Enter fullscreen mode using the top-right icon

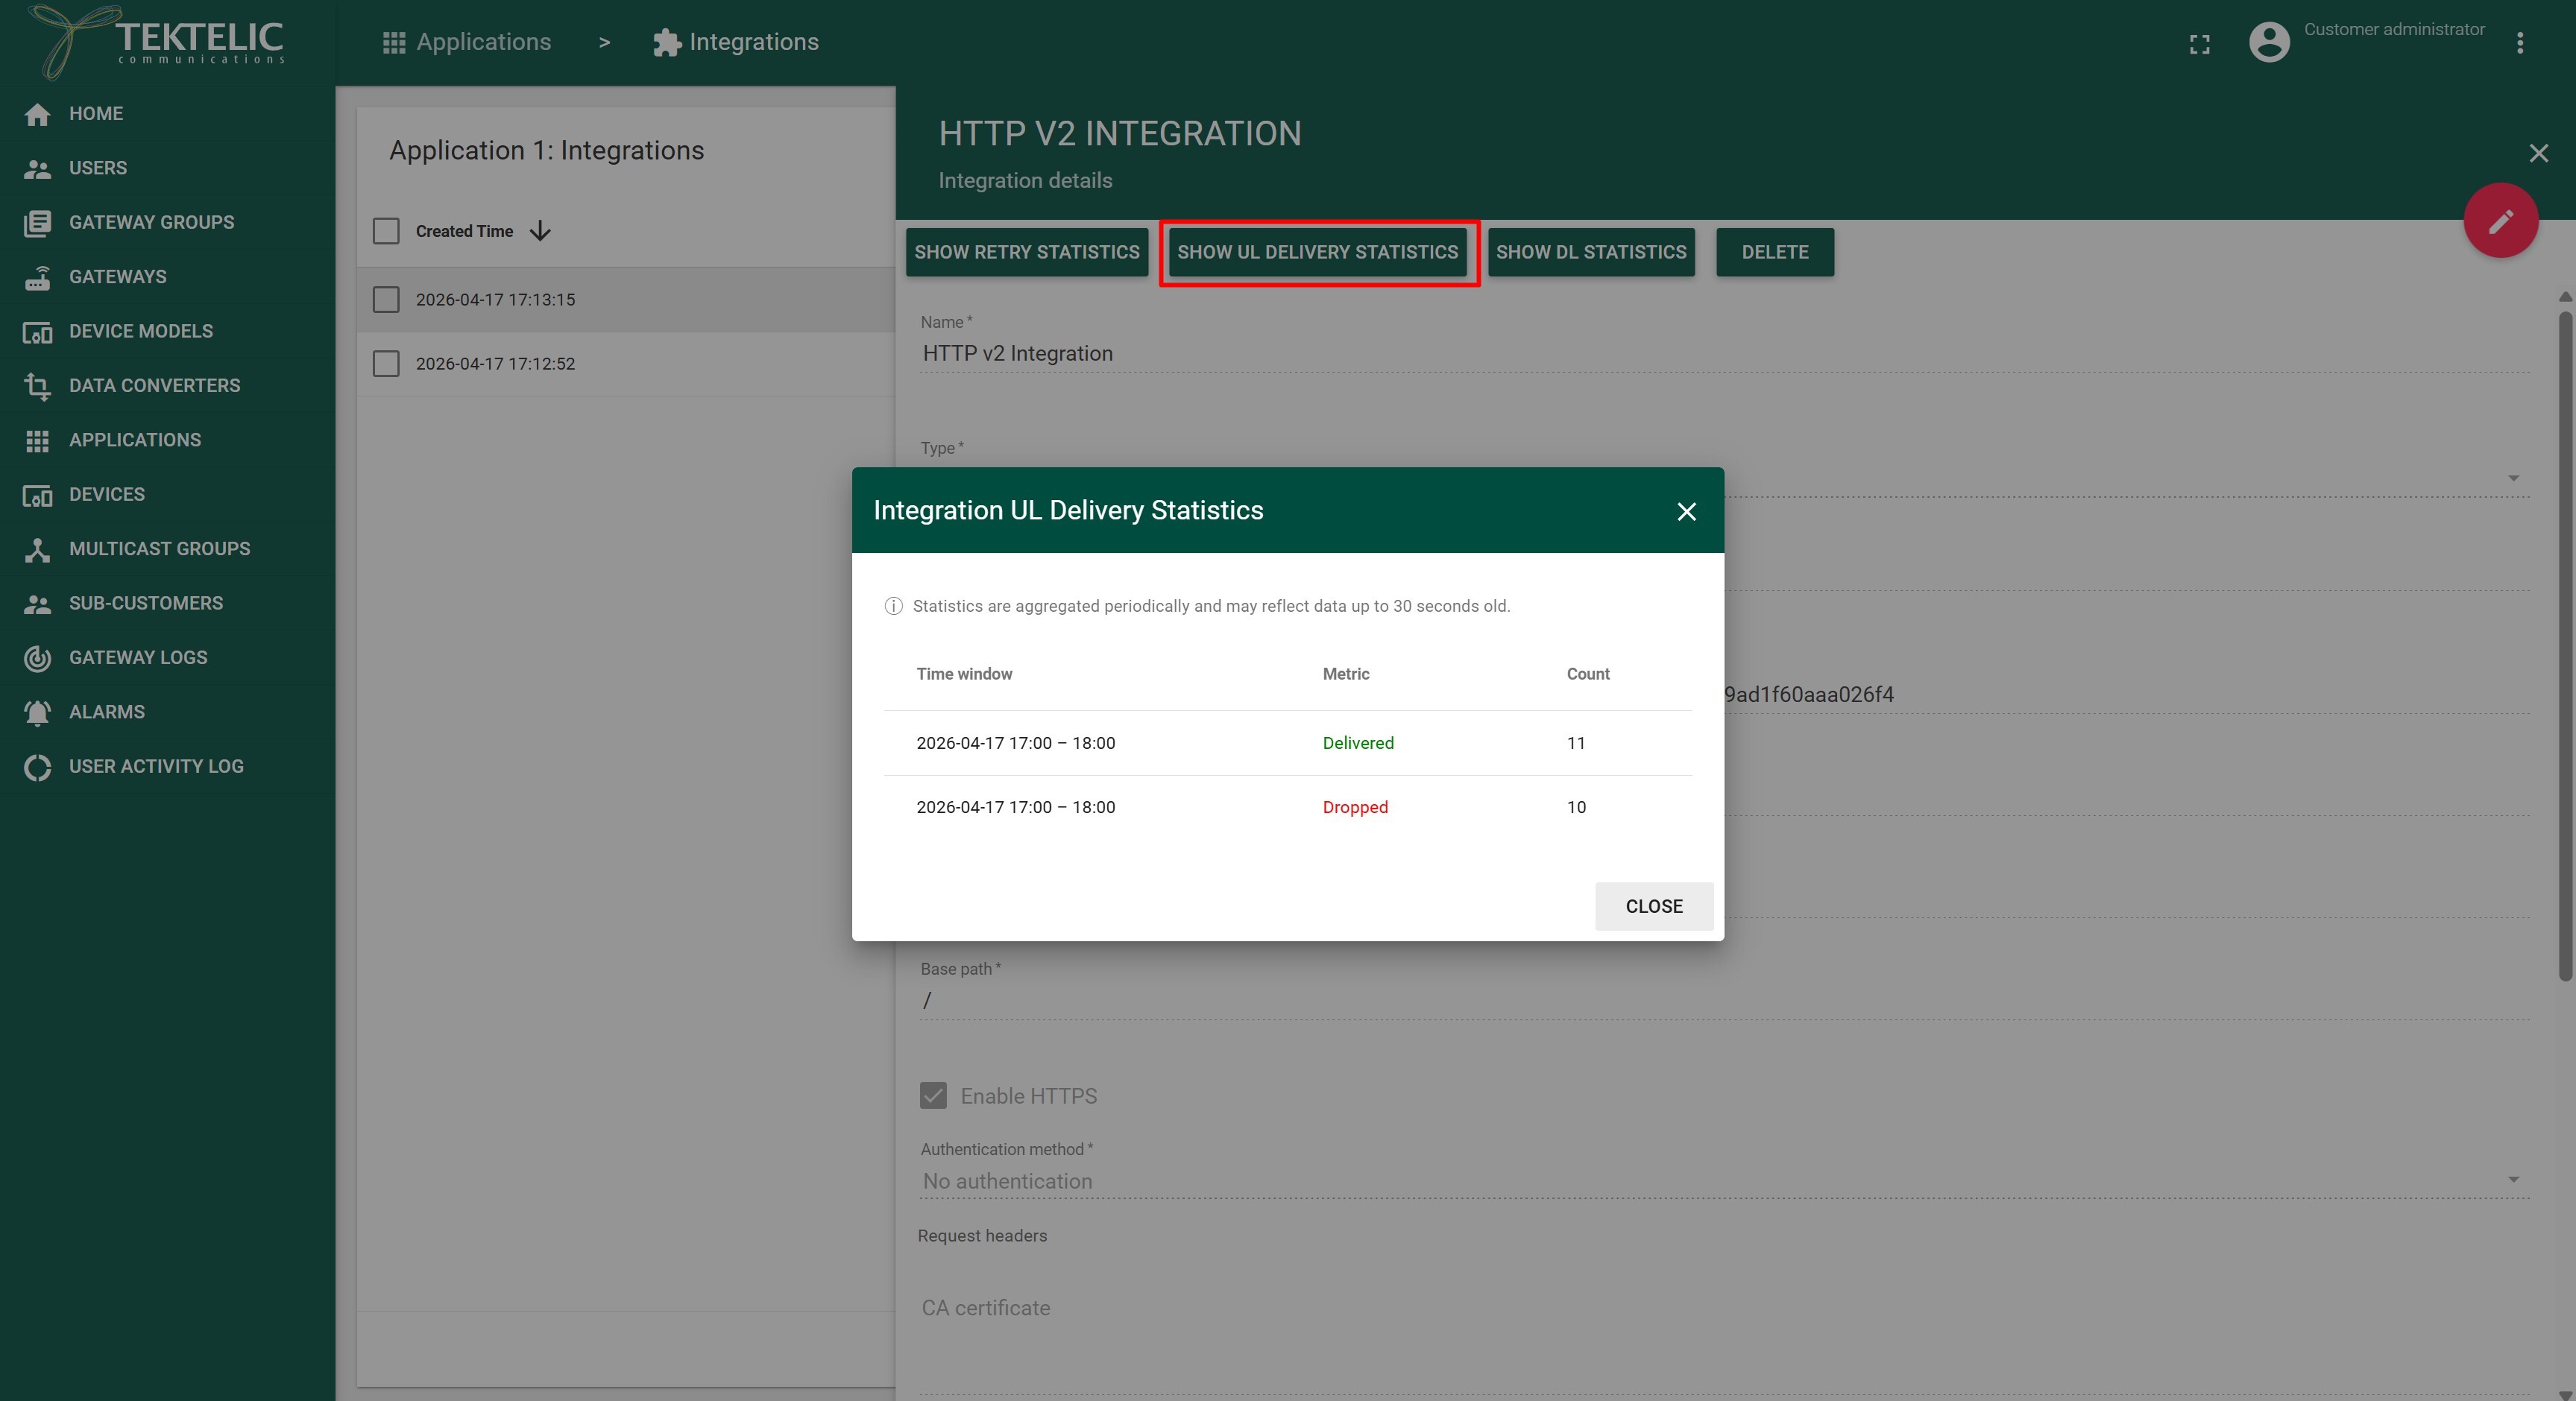tap(2199, 44)
